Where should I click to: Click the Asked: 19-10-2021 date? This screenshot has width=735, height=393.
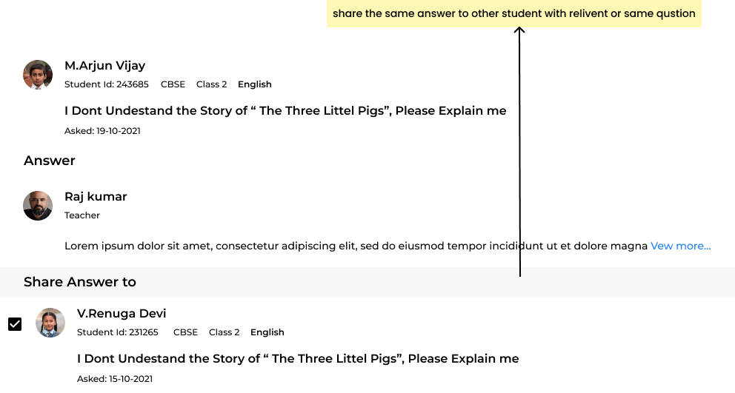(103, 131)
